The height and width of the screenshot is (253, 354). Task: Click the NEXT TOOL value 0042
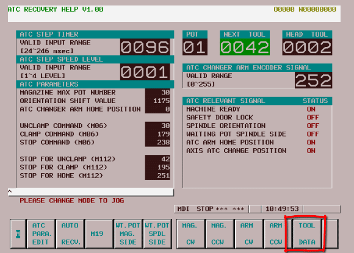pos(245,47)
